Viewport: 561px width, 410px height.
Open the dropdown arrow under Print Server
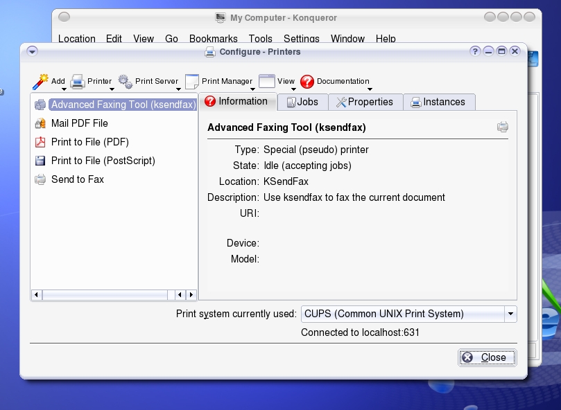click(x=178, y=89)
